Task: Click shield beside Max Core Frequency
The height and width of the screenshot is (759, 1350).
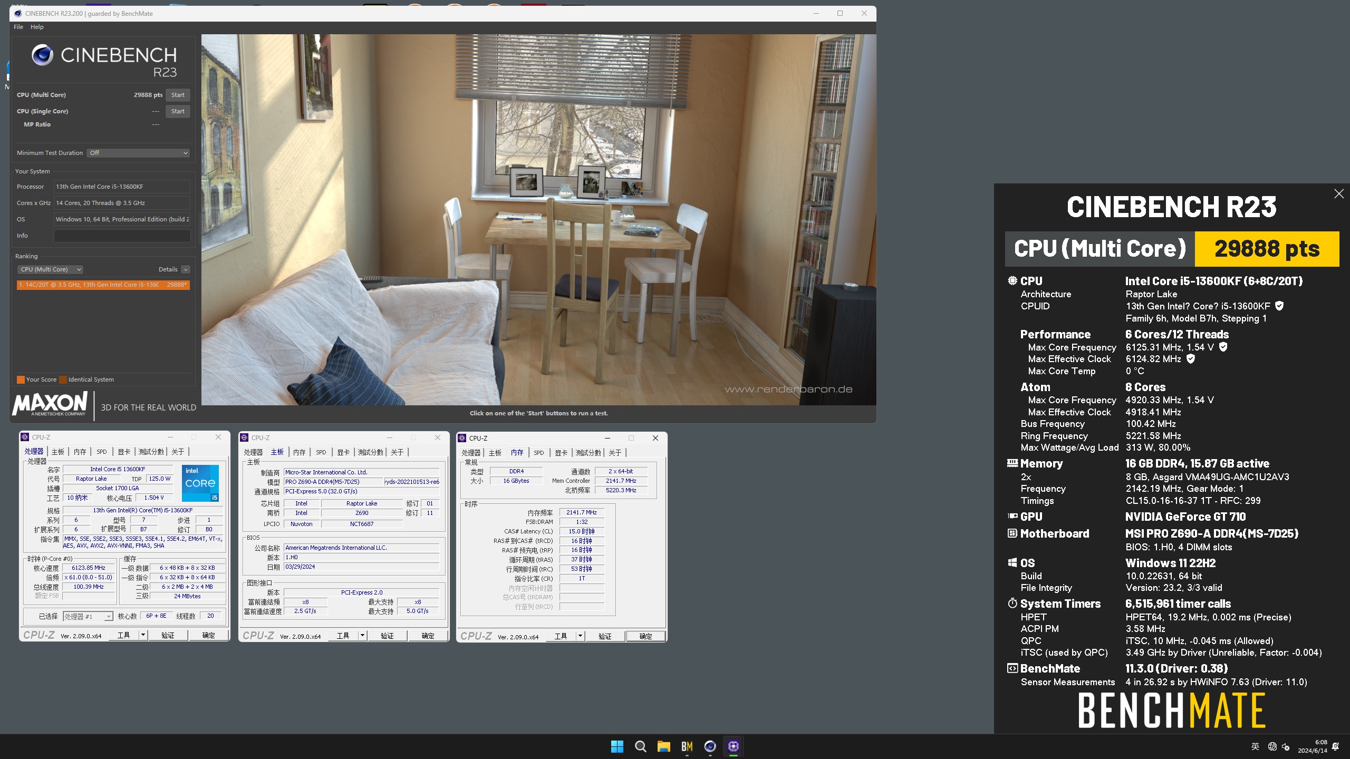Action: pyautogui.click(x=1223, y=347)
